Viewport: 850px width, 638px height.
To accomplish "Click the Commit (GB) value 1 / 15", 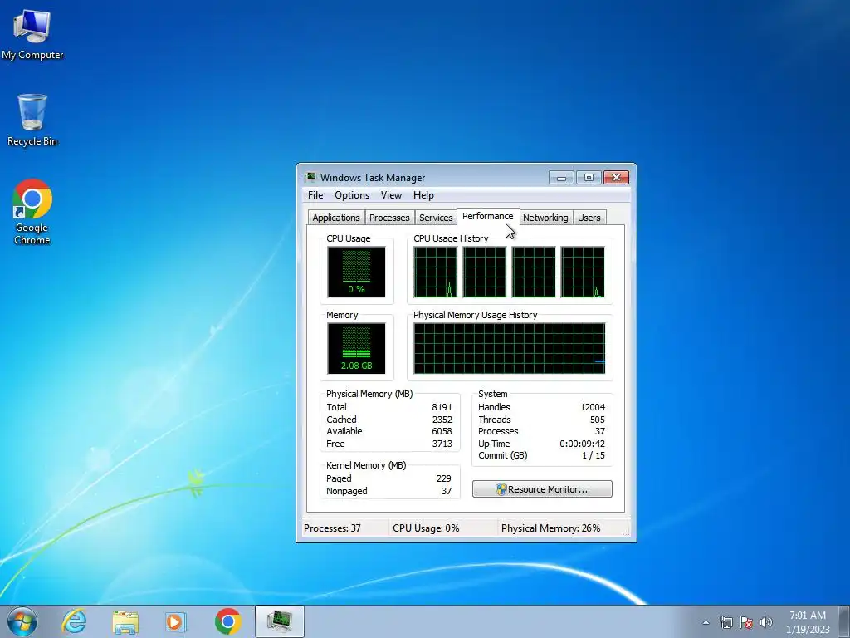I will (594, 456).
